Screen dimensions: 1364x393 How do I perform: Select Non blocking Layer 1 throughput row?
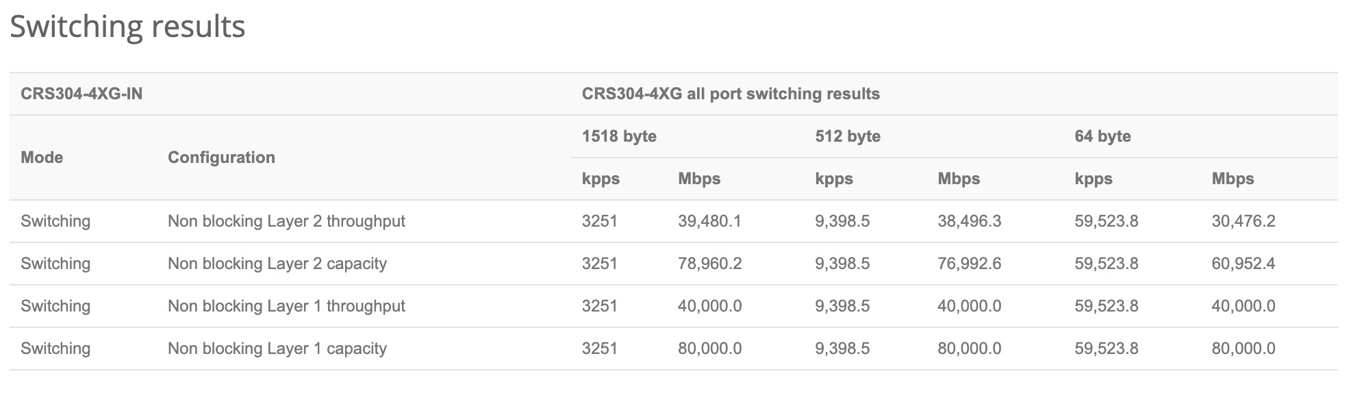coord(286,306)
